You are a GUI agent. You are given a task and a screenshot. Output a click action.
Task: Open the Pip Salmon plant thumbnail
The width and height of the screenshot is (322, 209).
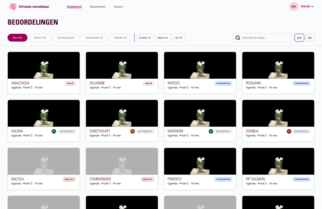tap(278, 161)
